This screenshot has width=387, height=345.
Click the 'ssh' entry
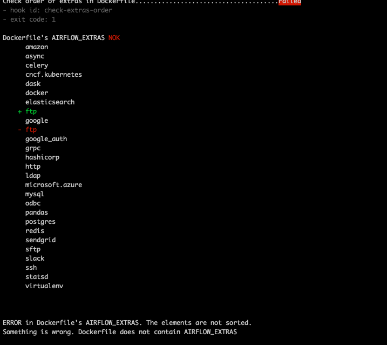[x=31, y=268]
